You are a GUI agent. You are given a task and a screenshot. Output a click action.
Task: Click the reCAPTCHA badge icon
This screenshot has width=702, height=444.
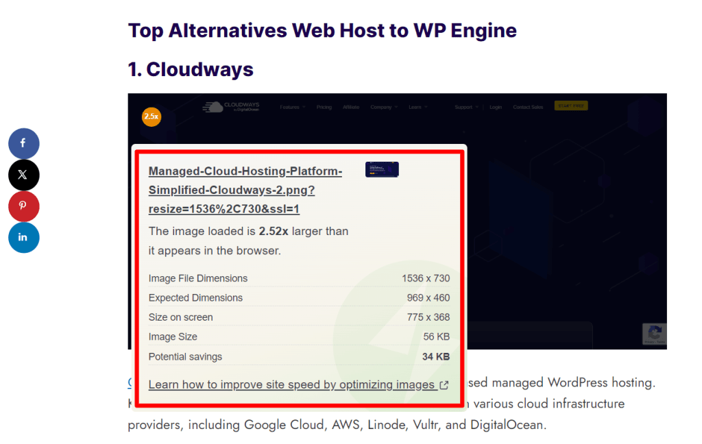coord(655,334)
